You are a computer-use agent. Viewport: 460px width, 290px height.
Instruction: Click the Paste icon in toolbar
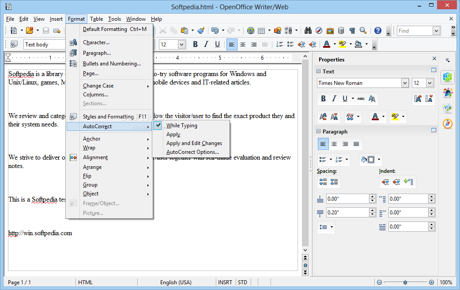[x=185, y=31]
